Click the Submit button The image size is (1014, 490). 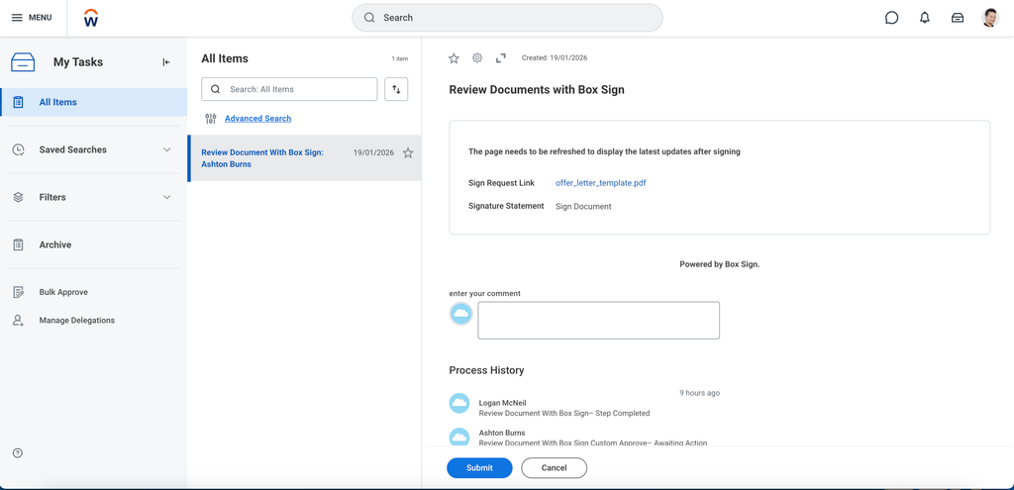pyautogui.click(x=479, y=467)
